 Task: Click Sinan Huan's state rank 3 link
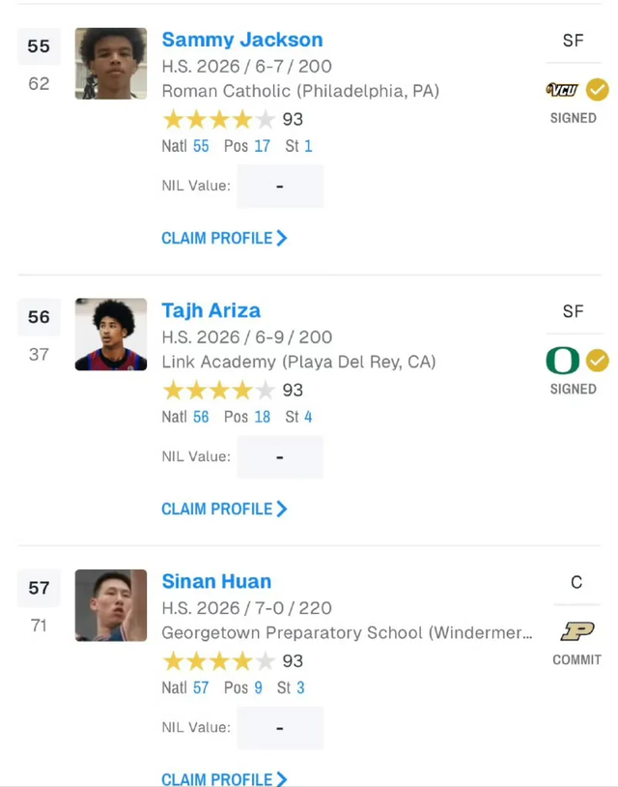300,687
